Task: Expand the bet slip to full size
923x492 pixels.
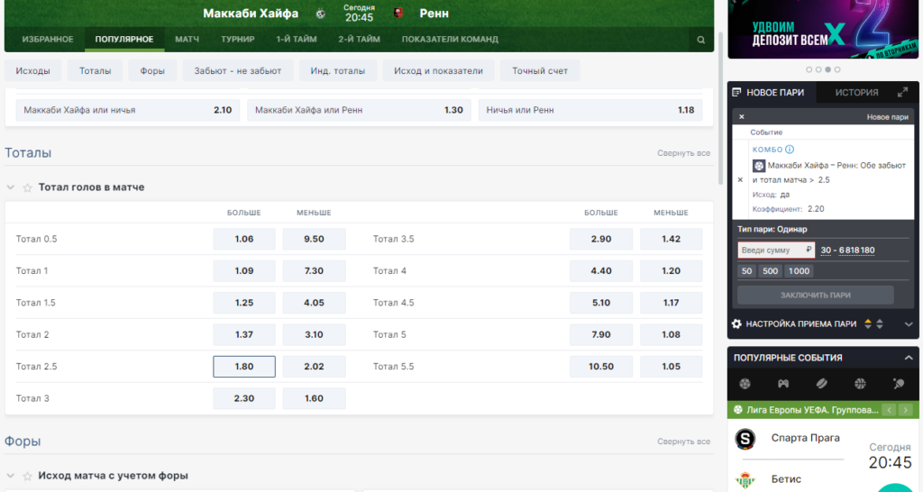Action: coord(902,93)
